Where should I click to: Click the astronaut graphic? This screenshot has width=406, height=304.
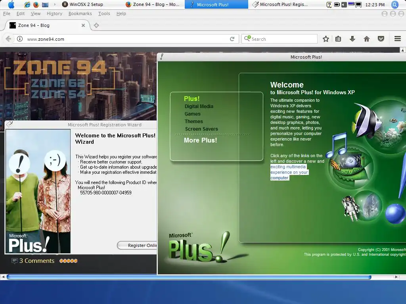[x=351, y=208]
